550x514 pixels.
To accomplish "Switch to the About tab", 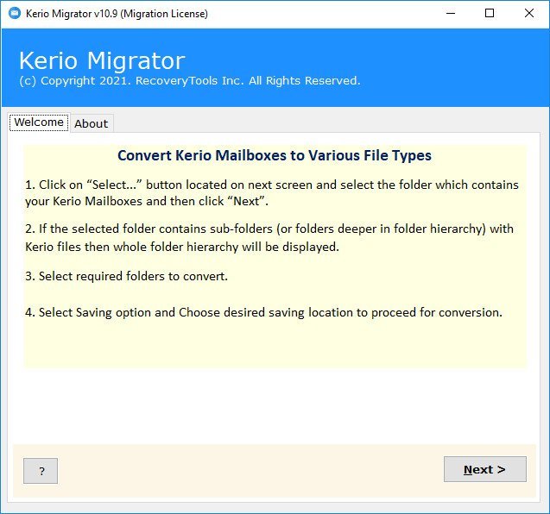I will click(x=92, y=123).
